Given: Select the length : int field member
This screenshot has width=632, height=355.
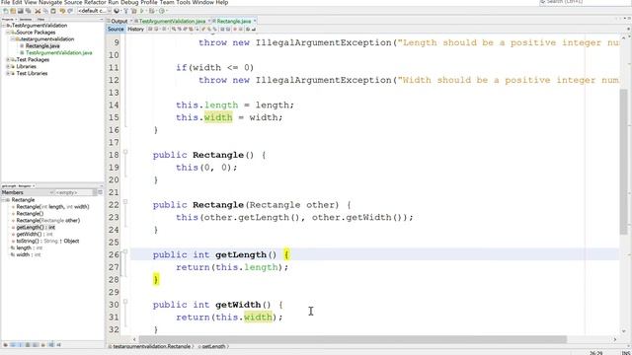Looking at the screenshot, I should point(29,248).
